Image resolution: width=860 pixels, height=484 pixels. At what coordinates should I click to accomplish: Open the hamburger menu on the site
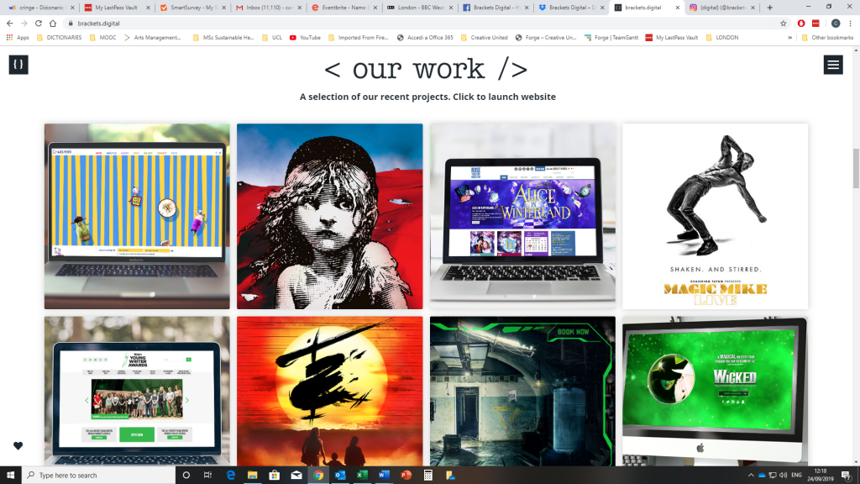coord(832,65)
